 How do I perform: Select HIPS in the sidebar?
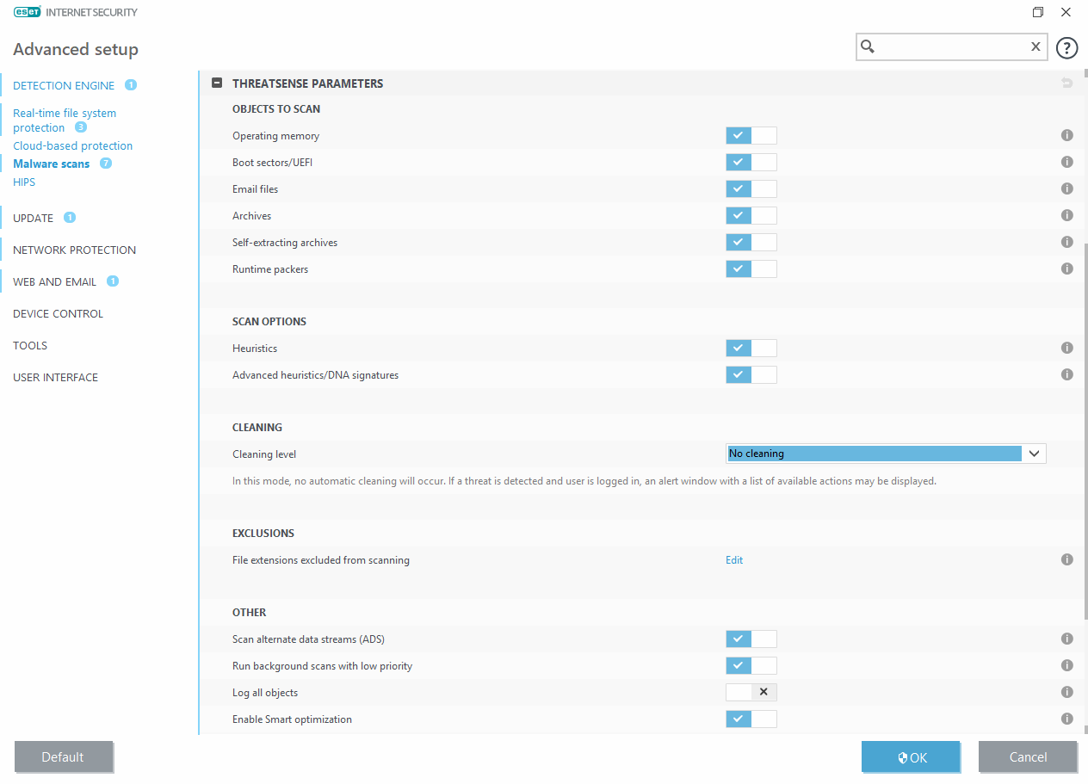(x=24, y=182)
